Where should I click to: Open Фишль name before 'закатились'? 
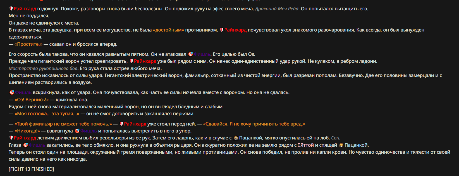(x=37, y=145)
